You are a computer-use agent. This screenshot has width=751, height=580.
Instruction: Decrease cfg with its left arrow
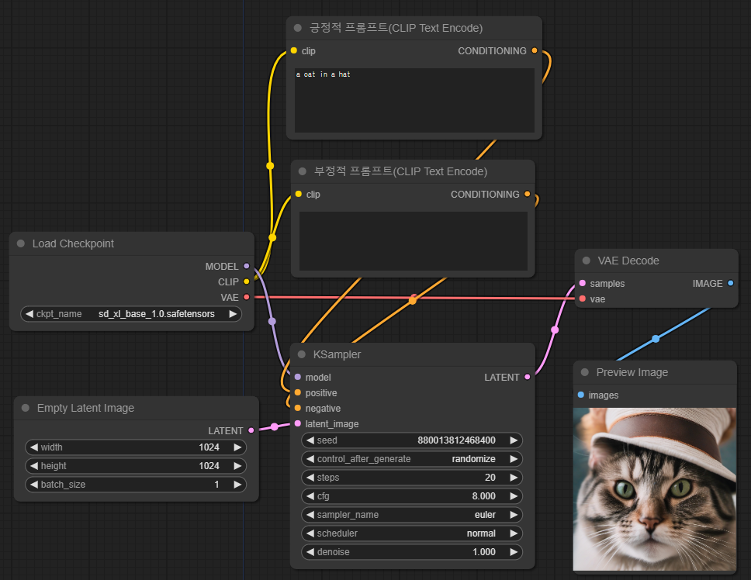pos(310,496)
